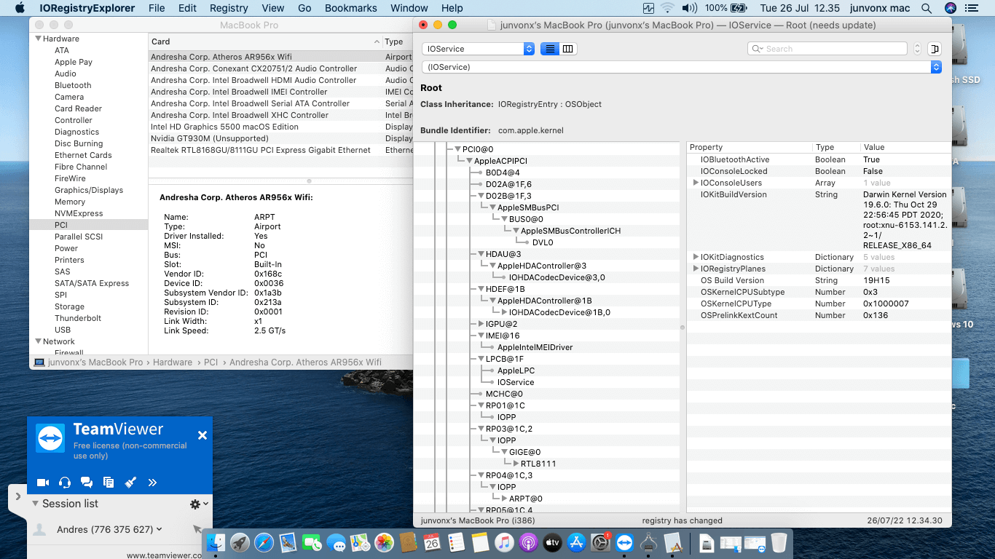Open the Session list gear settings
The image size is (995, 559).
coord(195,504)
